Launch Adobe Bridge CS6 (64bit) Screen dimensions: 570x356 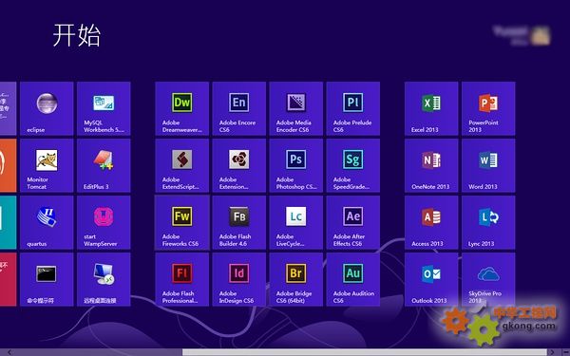click(x=295, y=279)
